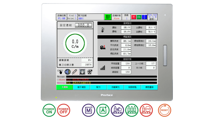Tap the open-hand manual icon
The height and width of the screenshot is (119, 211).
pos(82,72)
